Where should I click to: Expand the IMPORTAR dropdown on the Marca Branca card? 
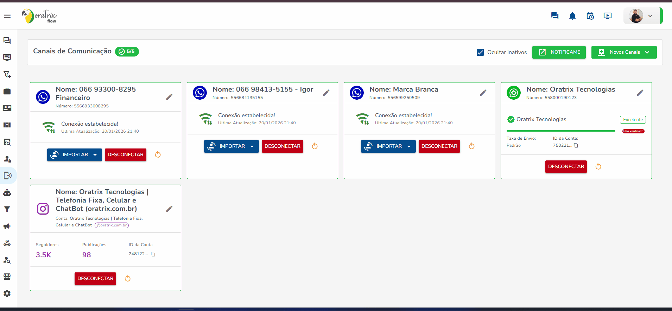click(409, 146)
